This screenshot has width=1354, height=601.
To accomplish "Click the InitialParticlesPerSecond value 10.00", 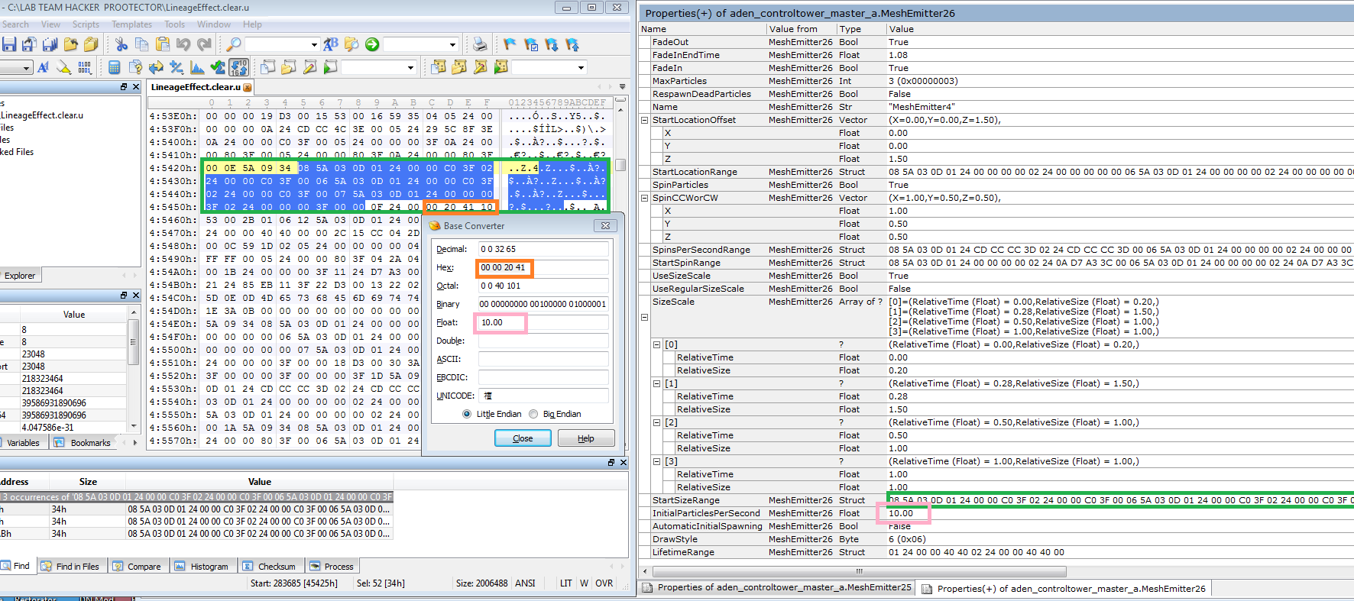I will pos(901,513).
